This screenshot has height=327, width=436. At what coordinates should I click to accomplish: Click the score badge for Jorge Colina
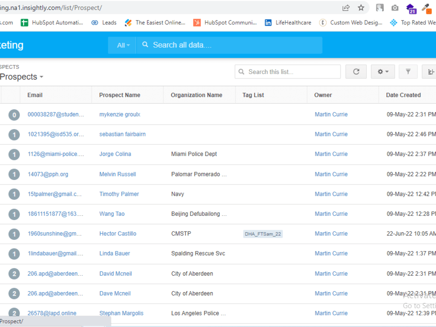click(14, 155)
